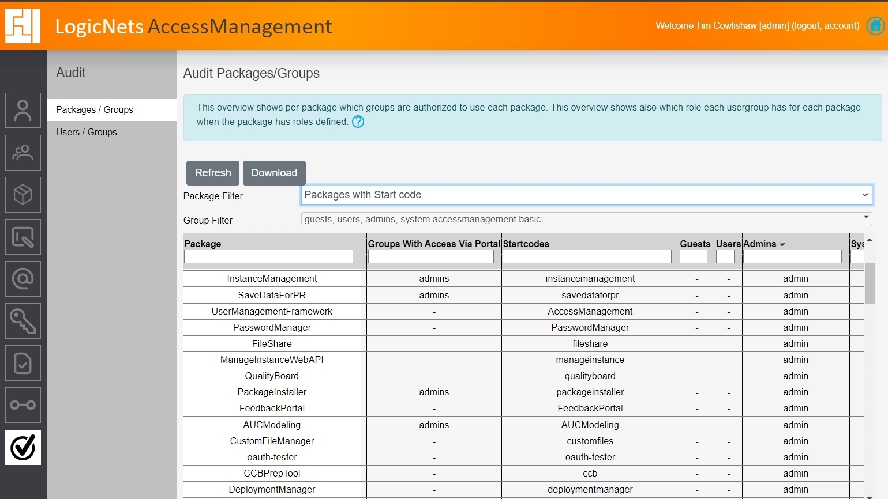Select the QualityBoard package cell
Viewport: 888px width, 499px height.
272,376
